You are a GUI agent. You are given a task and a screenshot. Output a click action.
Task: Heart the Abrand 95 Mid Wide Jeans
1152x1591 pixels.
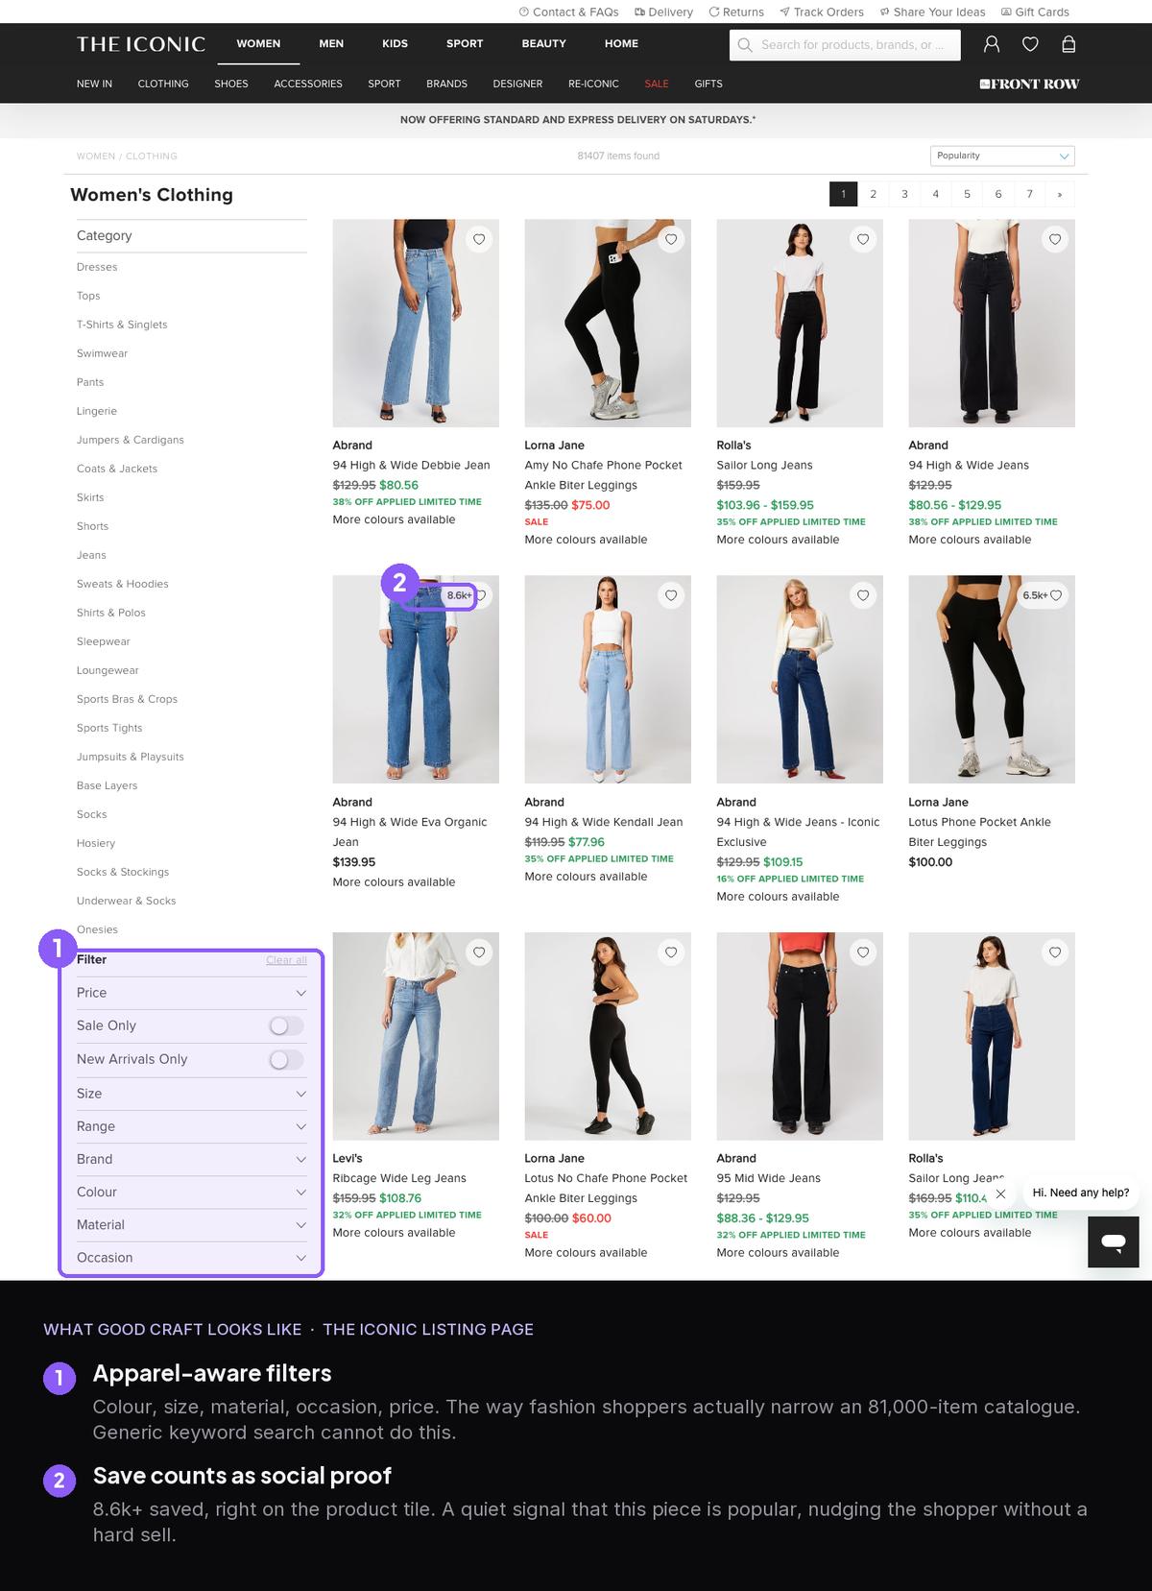(863, 952)
